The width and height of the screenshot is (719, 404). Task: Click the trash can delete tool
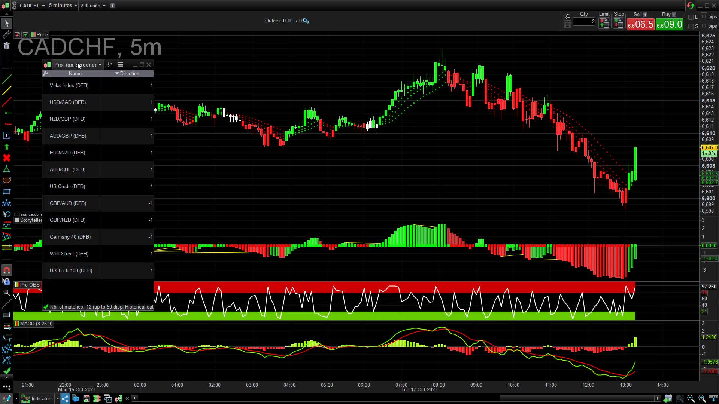click(x=6, y=46)
